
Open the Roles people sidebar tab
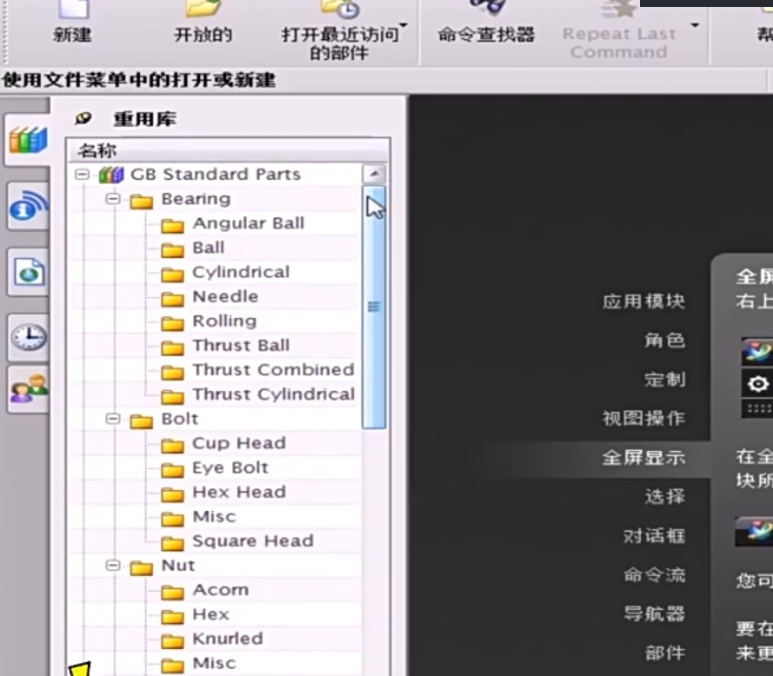28,388
